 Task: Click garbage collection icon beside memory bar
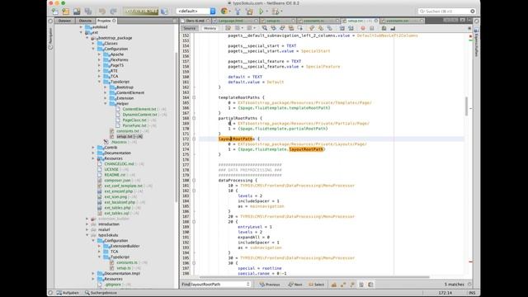point(164,12)
